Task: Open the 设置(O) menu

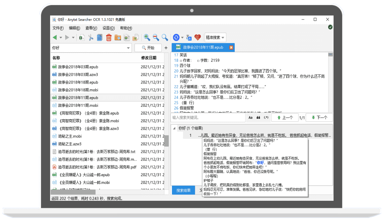Action: point(109,28)
